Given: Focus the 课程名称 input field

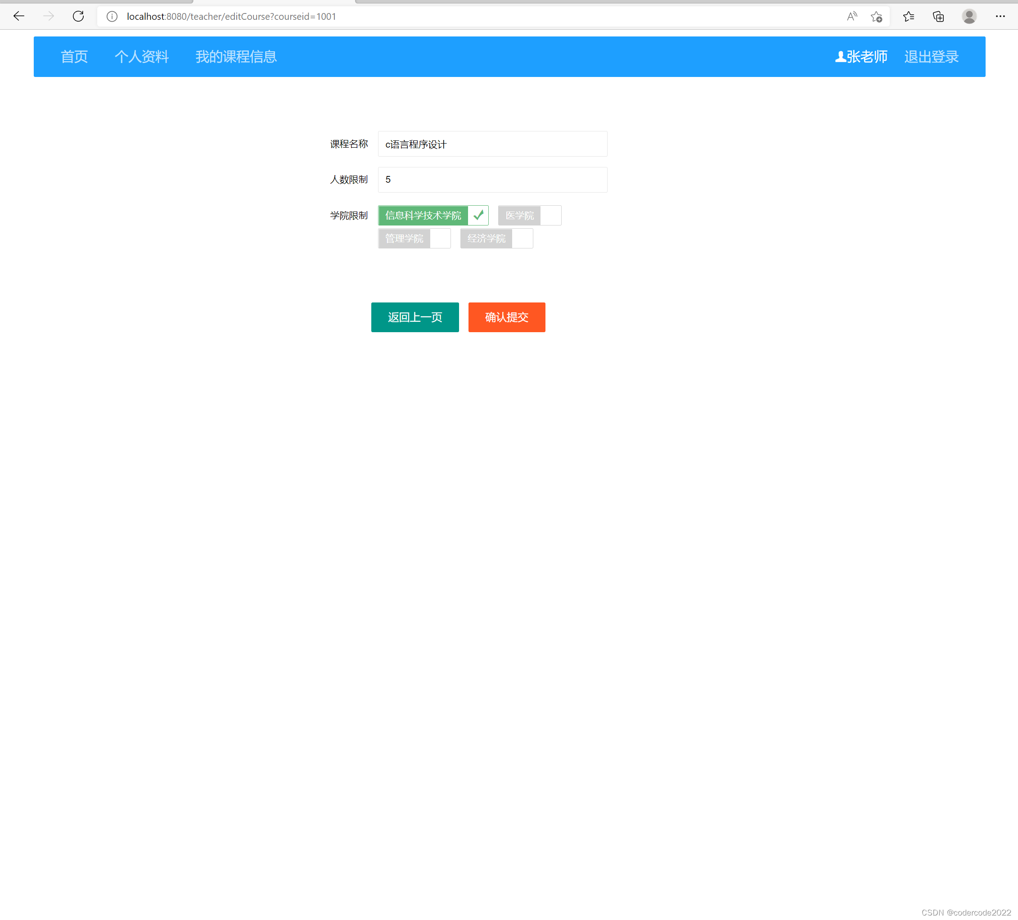Looking at the screenshot, I should (x=492, y=144).
